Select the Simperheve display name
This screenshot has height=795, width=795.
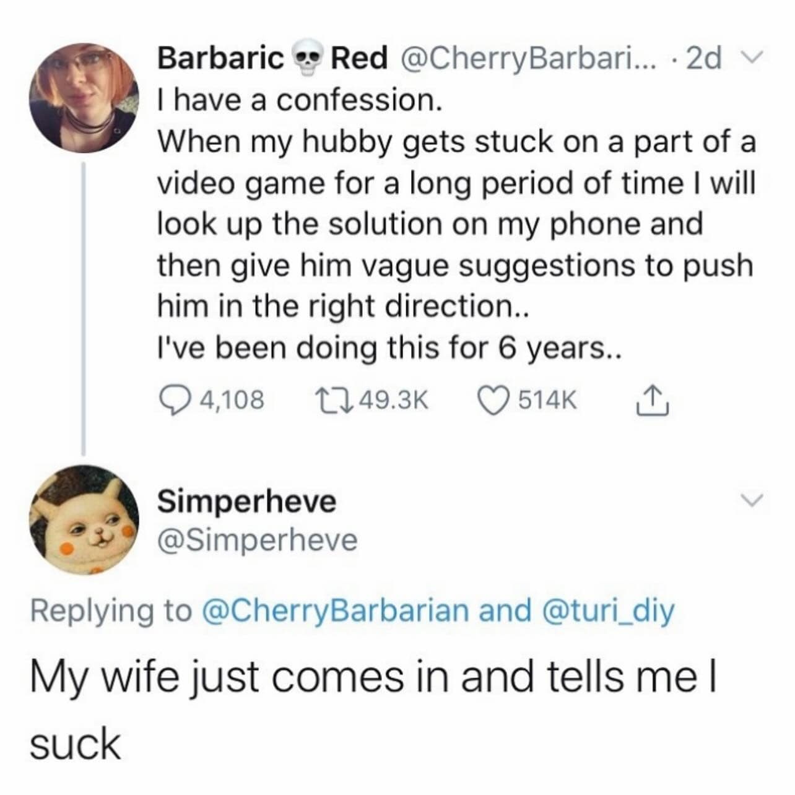click(246, 502)
